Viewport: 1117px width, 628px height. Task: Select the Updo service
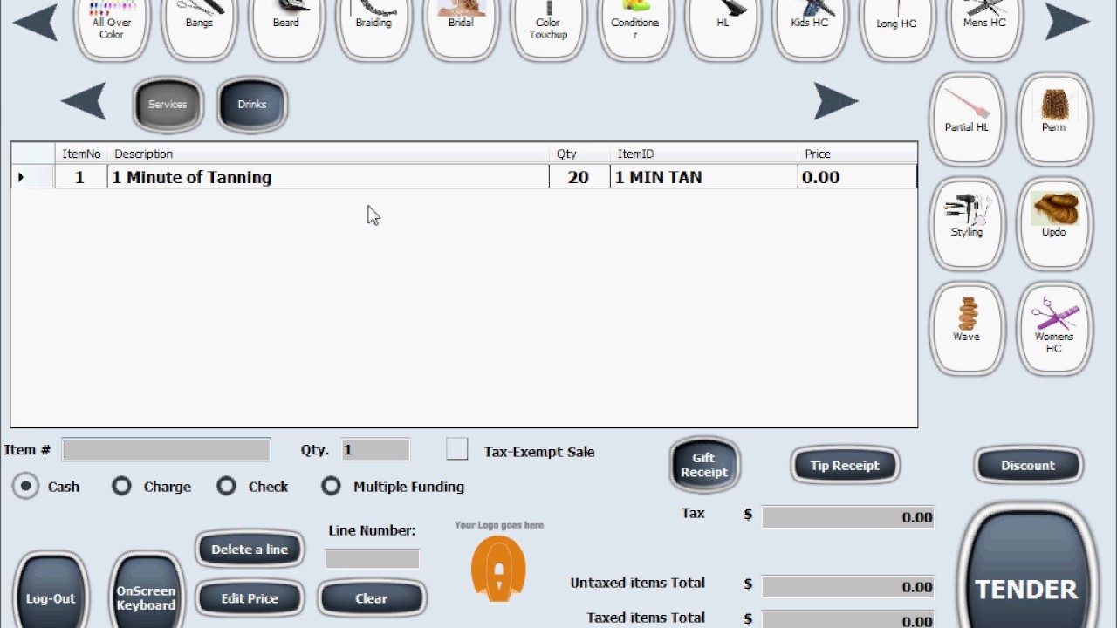click(1054, 223)
